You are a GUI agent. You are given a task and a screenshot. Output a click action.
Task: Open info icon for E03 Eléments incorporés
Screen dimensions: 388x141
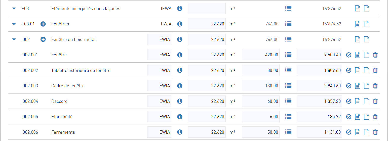click(180, 9)
